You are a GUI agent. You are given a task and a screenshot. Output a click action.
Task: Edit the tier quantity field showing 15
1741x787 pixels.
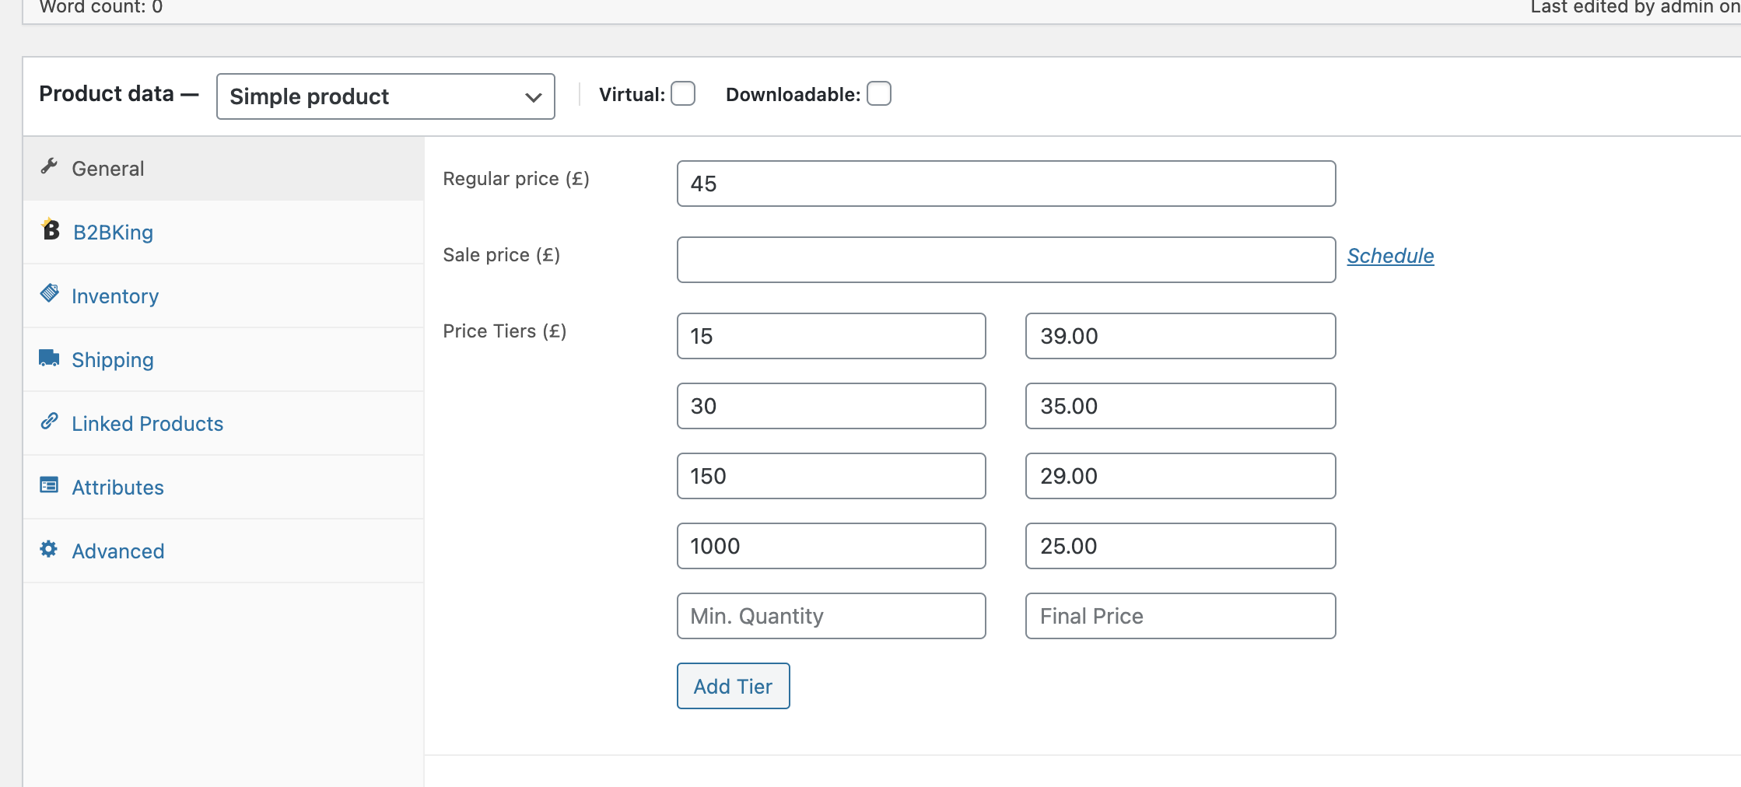pyautogui.click(x=832, y=336)
